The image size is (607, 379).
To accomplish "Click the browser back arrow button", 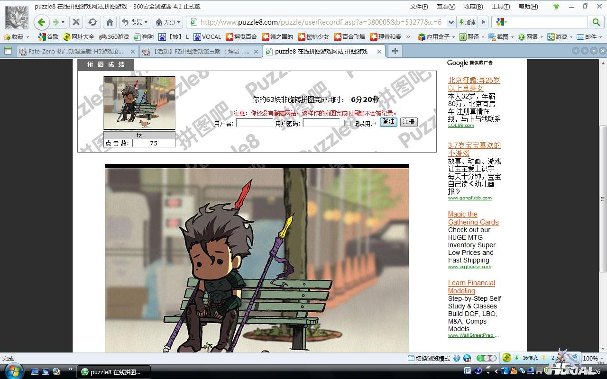I will (41, 22).
